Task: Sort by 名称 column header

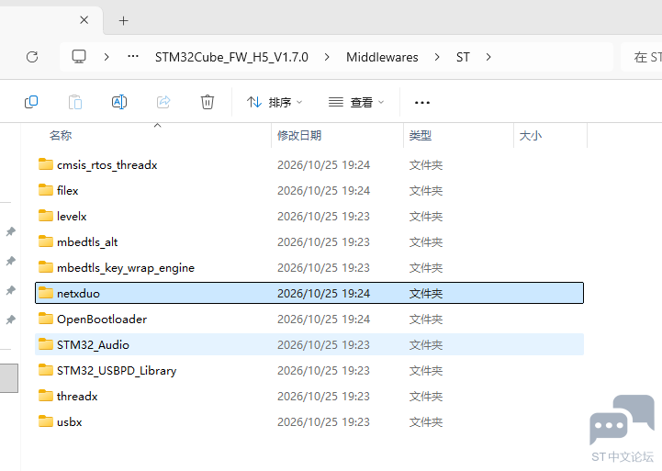Action: pos(61,136)
